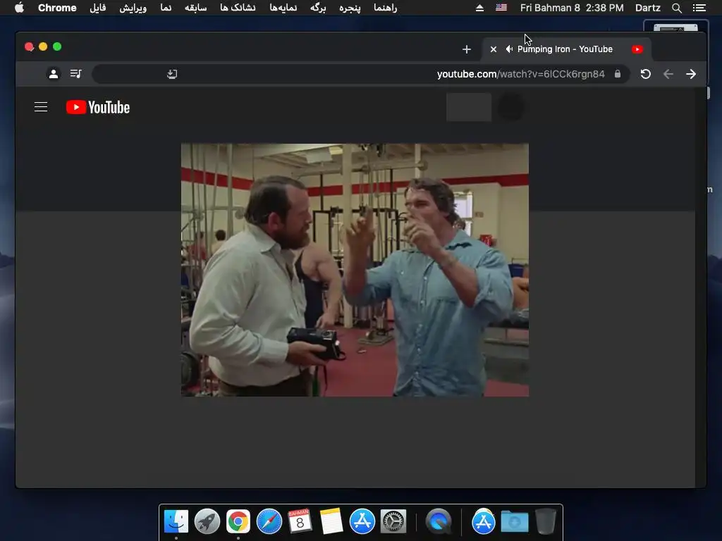Navigate with the left arrow button

click(668, 74)
